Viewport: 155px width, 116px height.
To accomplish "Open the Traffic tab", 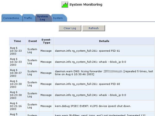I will pos(29,18).
